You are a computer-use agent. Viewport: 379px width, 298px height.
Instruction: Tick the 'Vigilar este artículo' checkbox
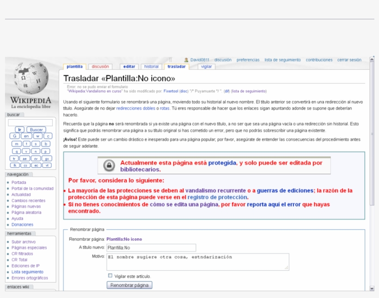coord(110,275)
